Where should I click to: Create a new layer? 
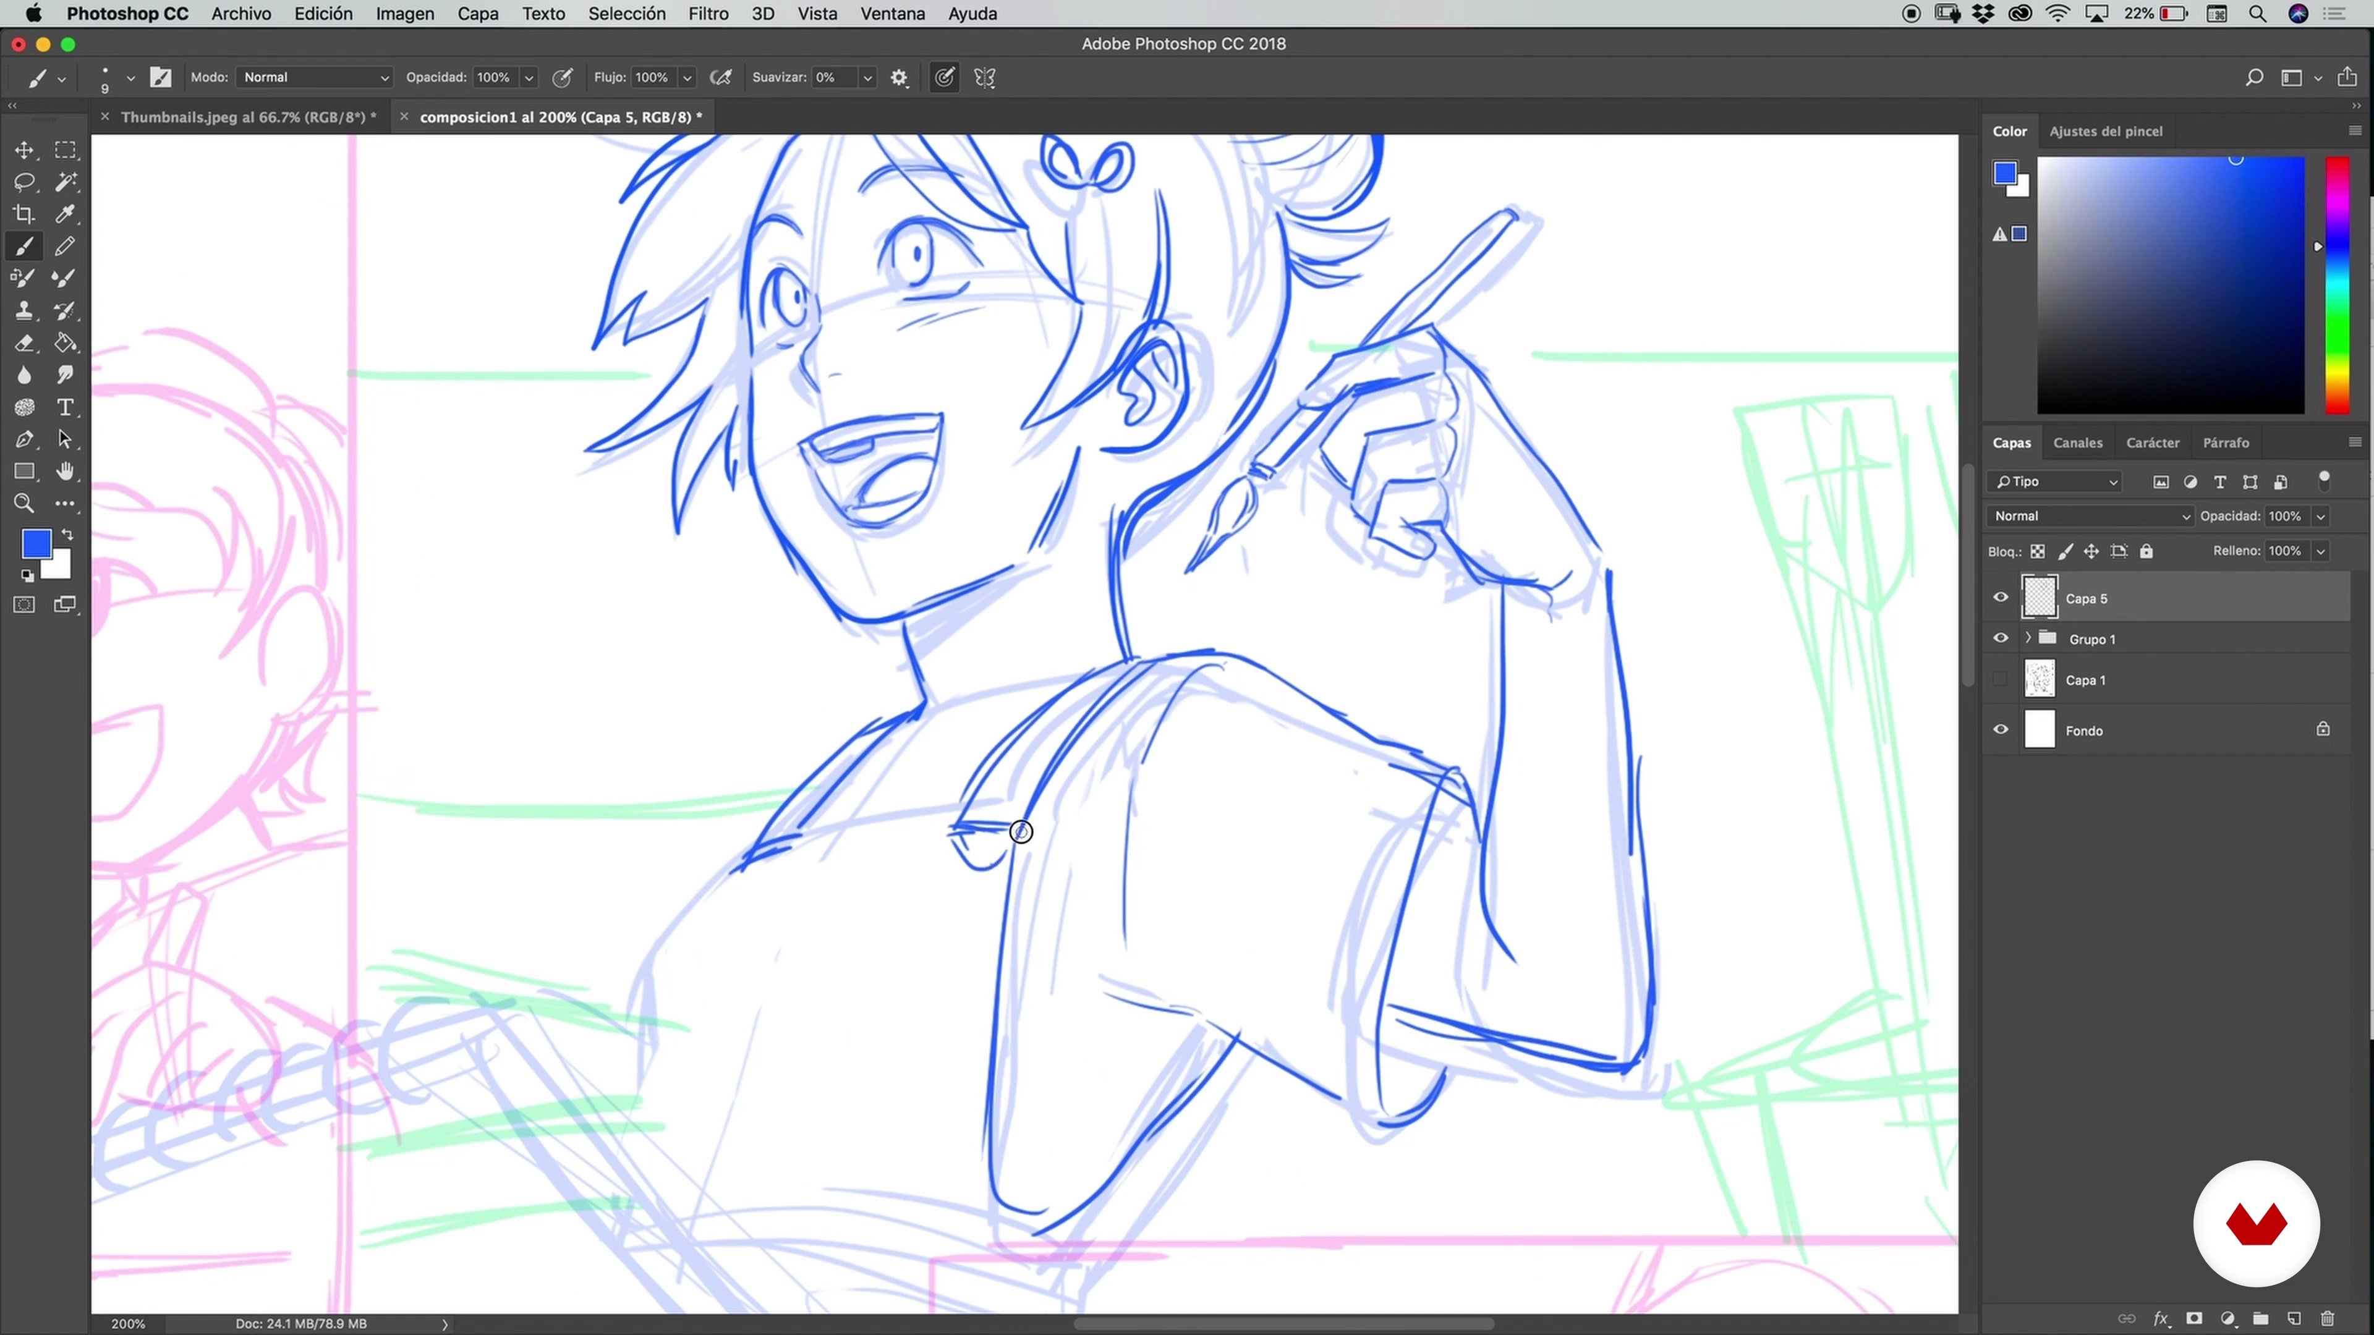pos(2294,1318)
